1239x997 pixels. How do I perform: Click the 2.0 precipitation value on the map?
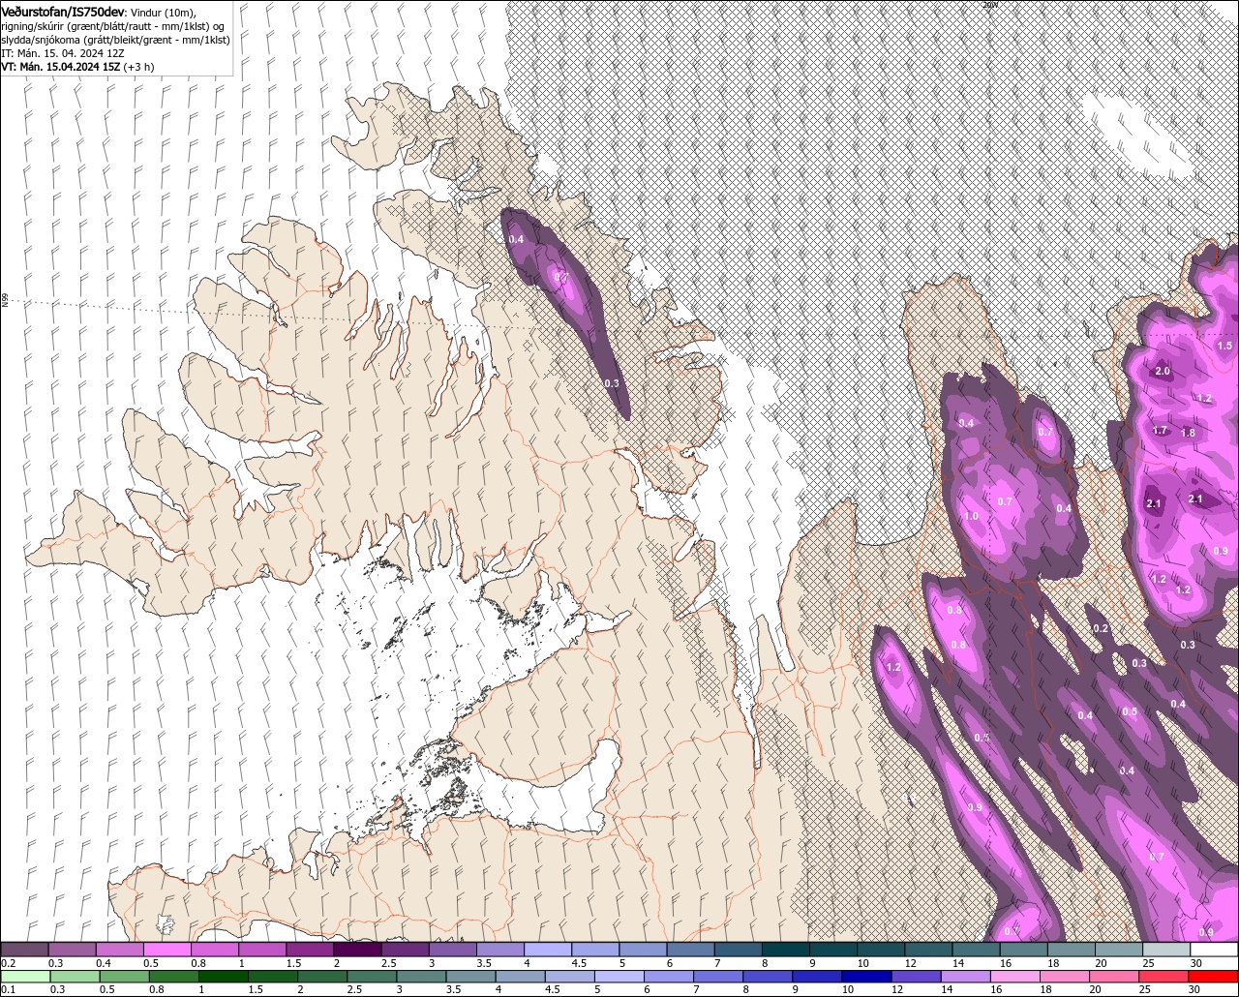click(1163, 372)
